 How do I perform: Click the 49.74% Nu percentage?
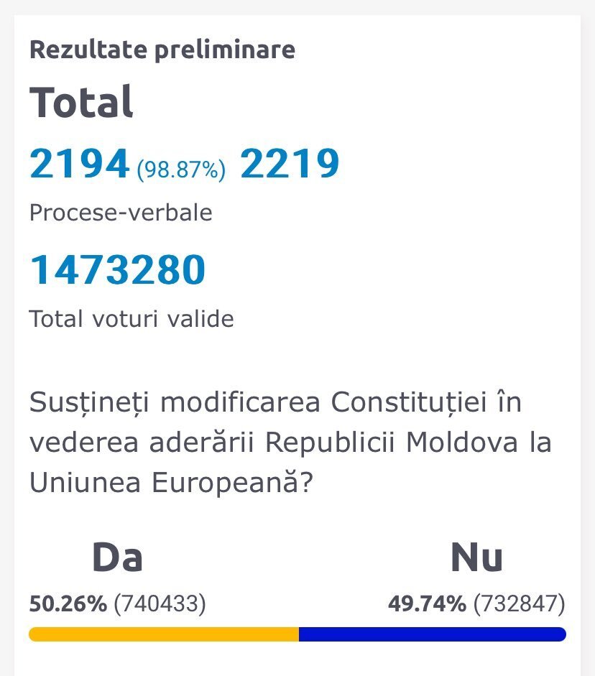pyautogui.click(x=427, y=603)
